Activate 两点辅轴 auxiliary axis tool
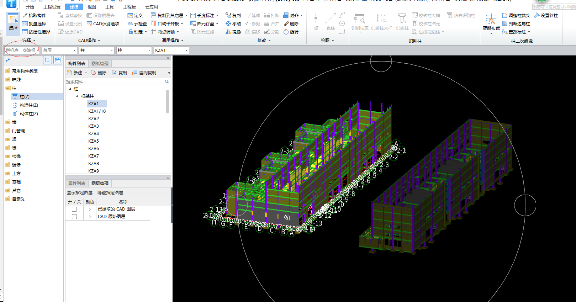 coord(165,32)
